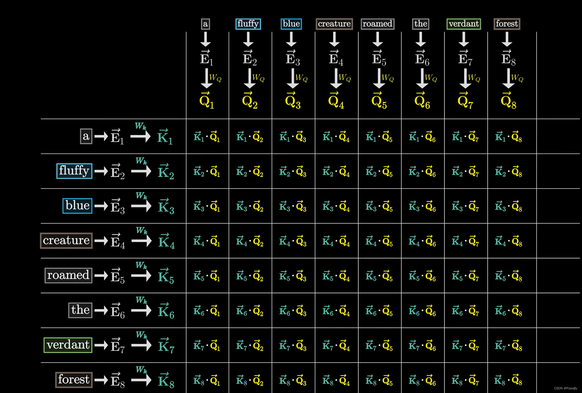Select the 'verdant' row label word box

68,345
